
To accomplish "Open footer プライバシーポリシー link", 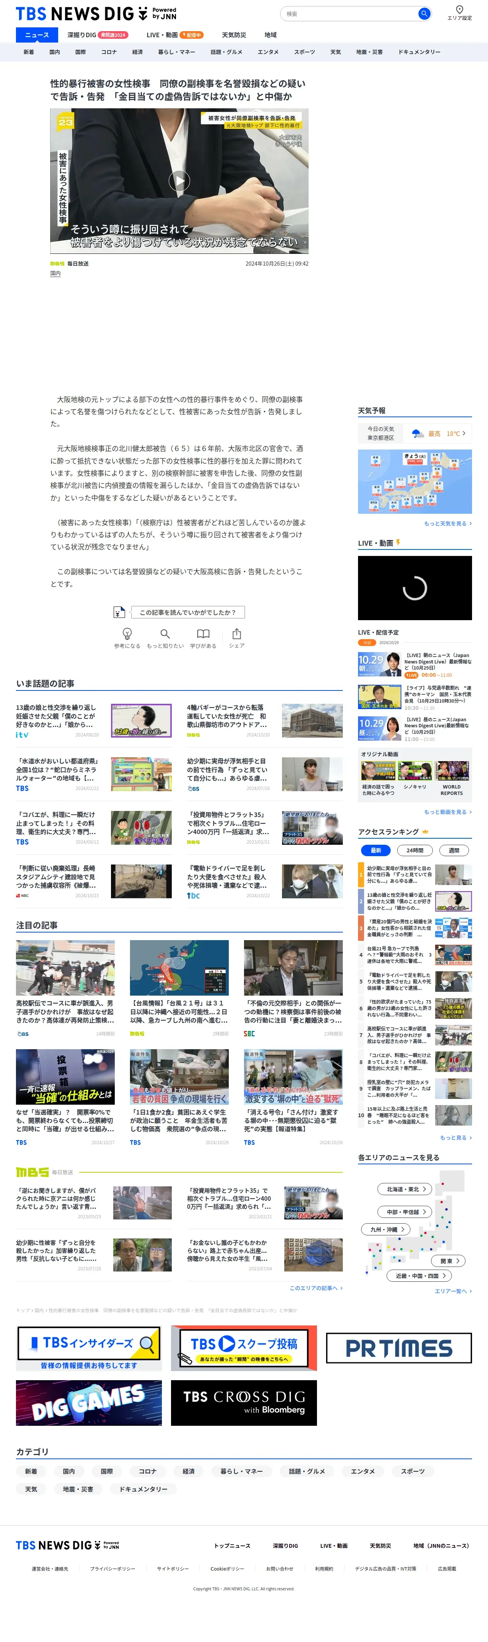I will 112,1569.
